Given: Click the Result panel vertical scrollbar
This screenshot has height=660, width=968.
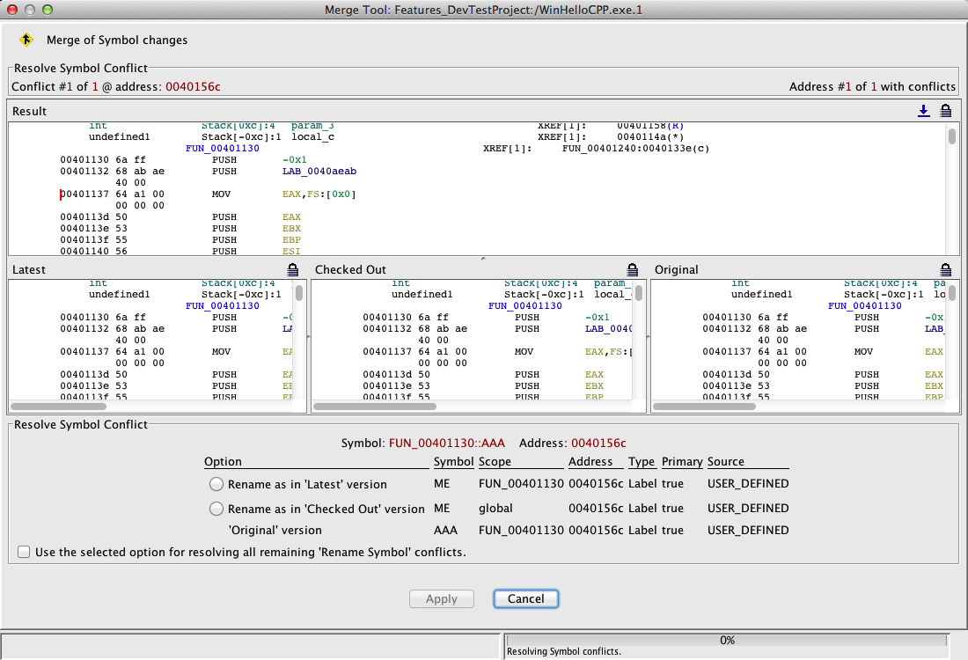Looking at the screenshot, I should (x=952, y=137).
